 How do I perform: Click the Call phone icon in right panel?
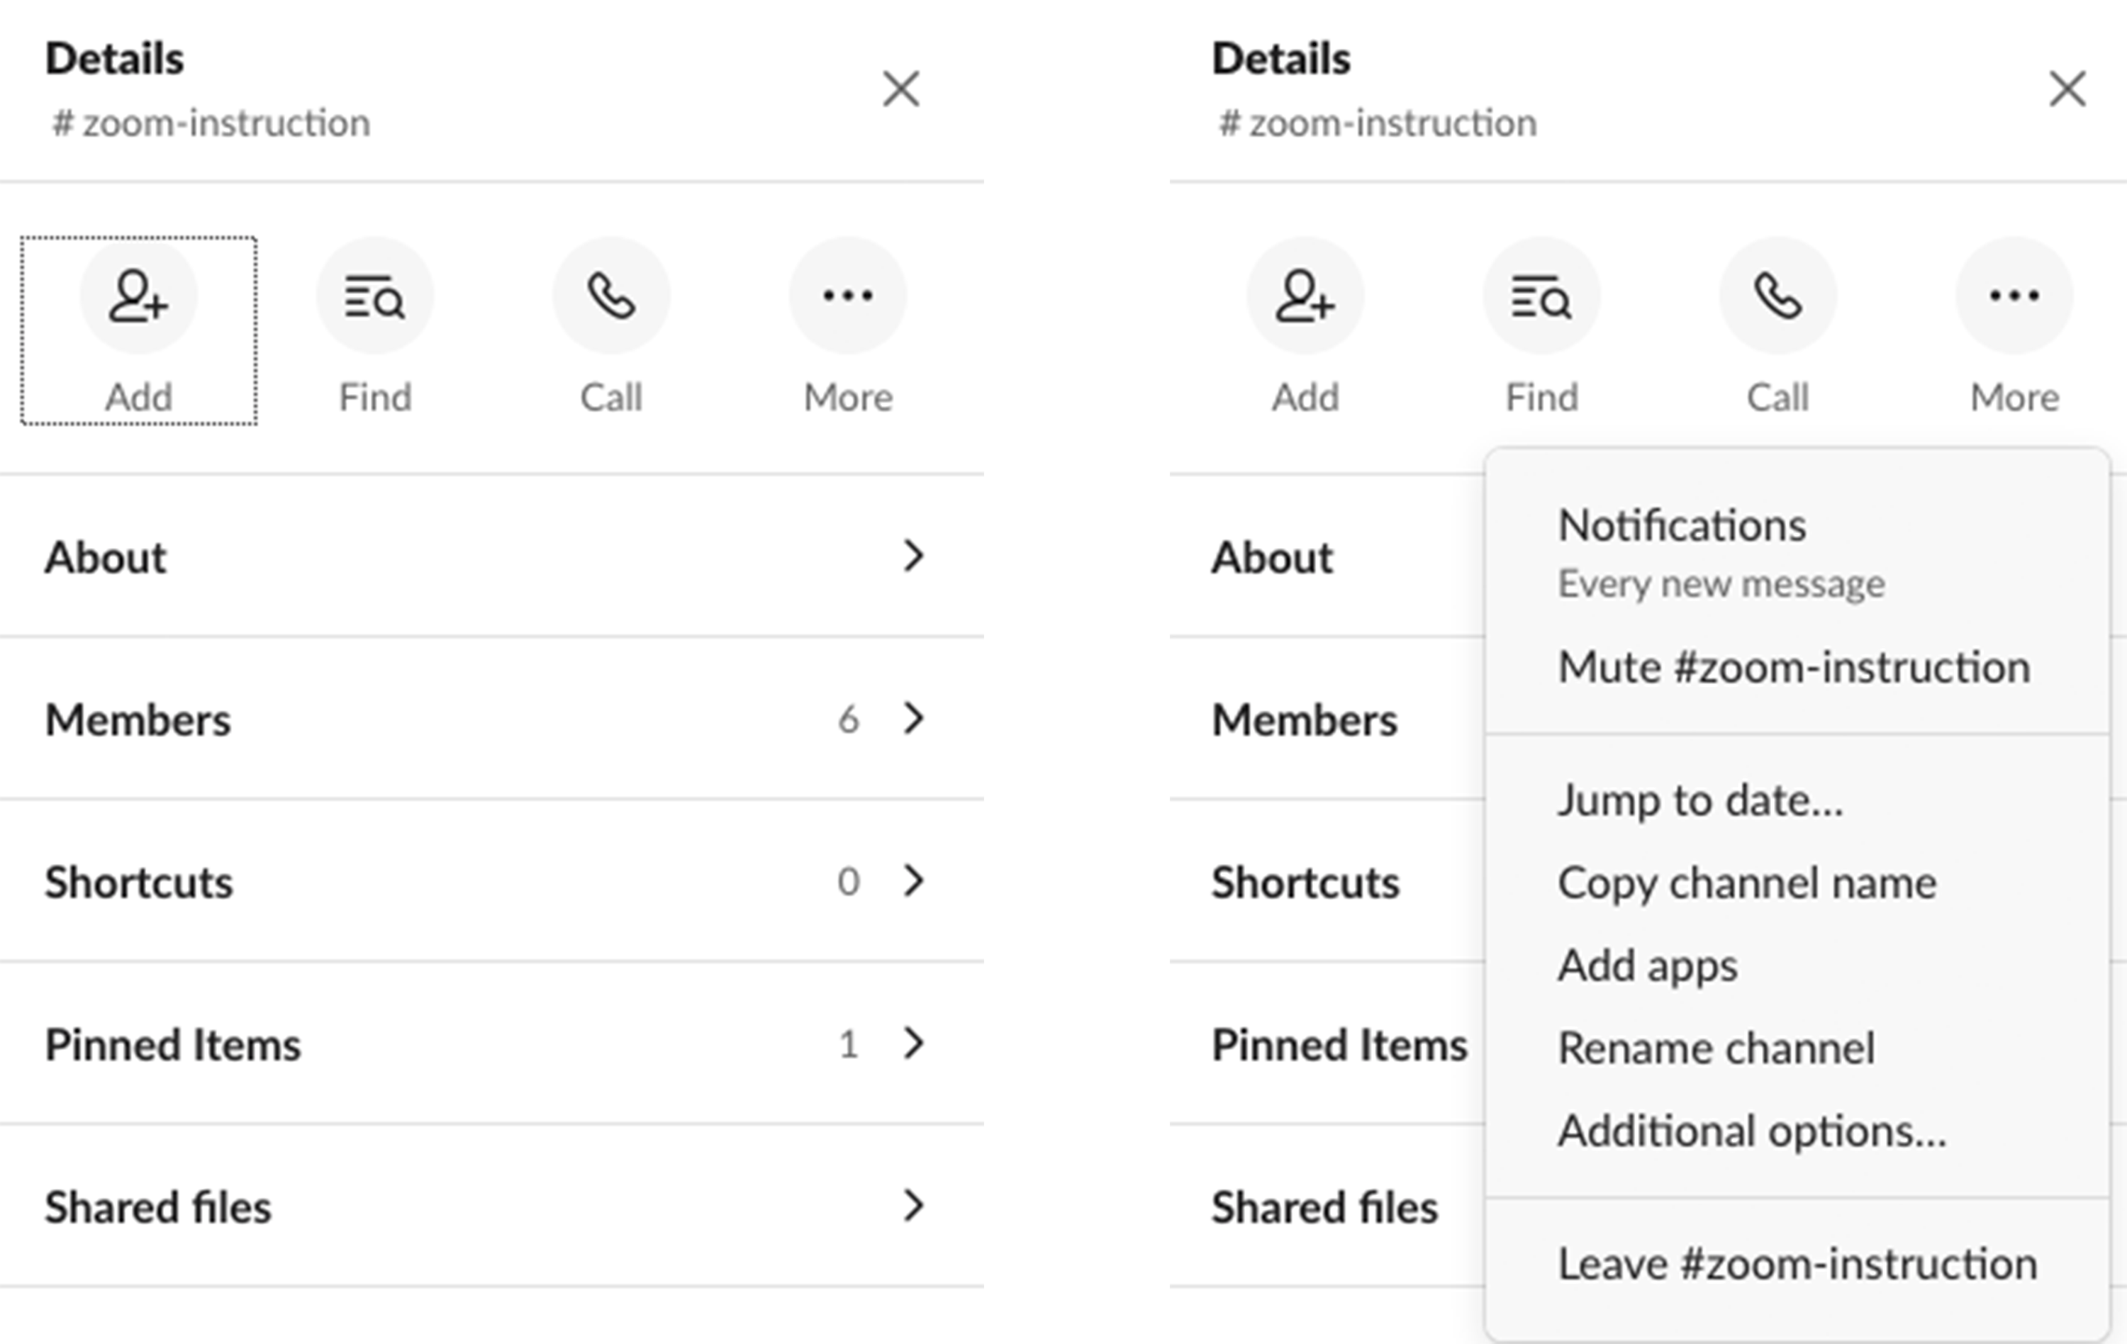[1778, 295]
